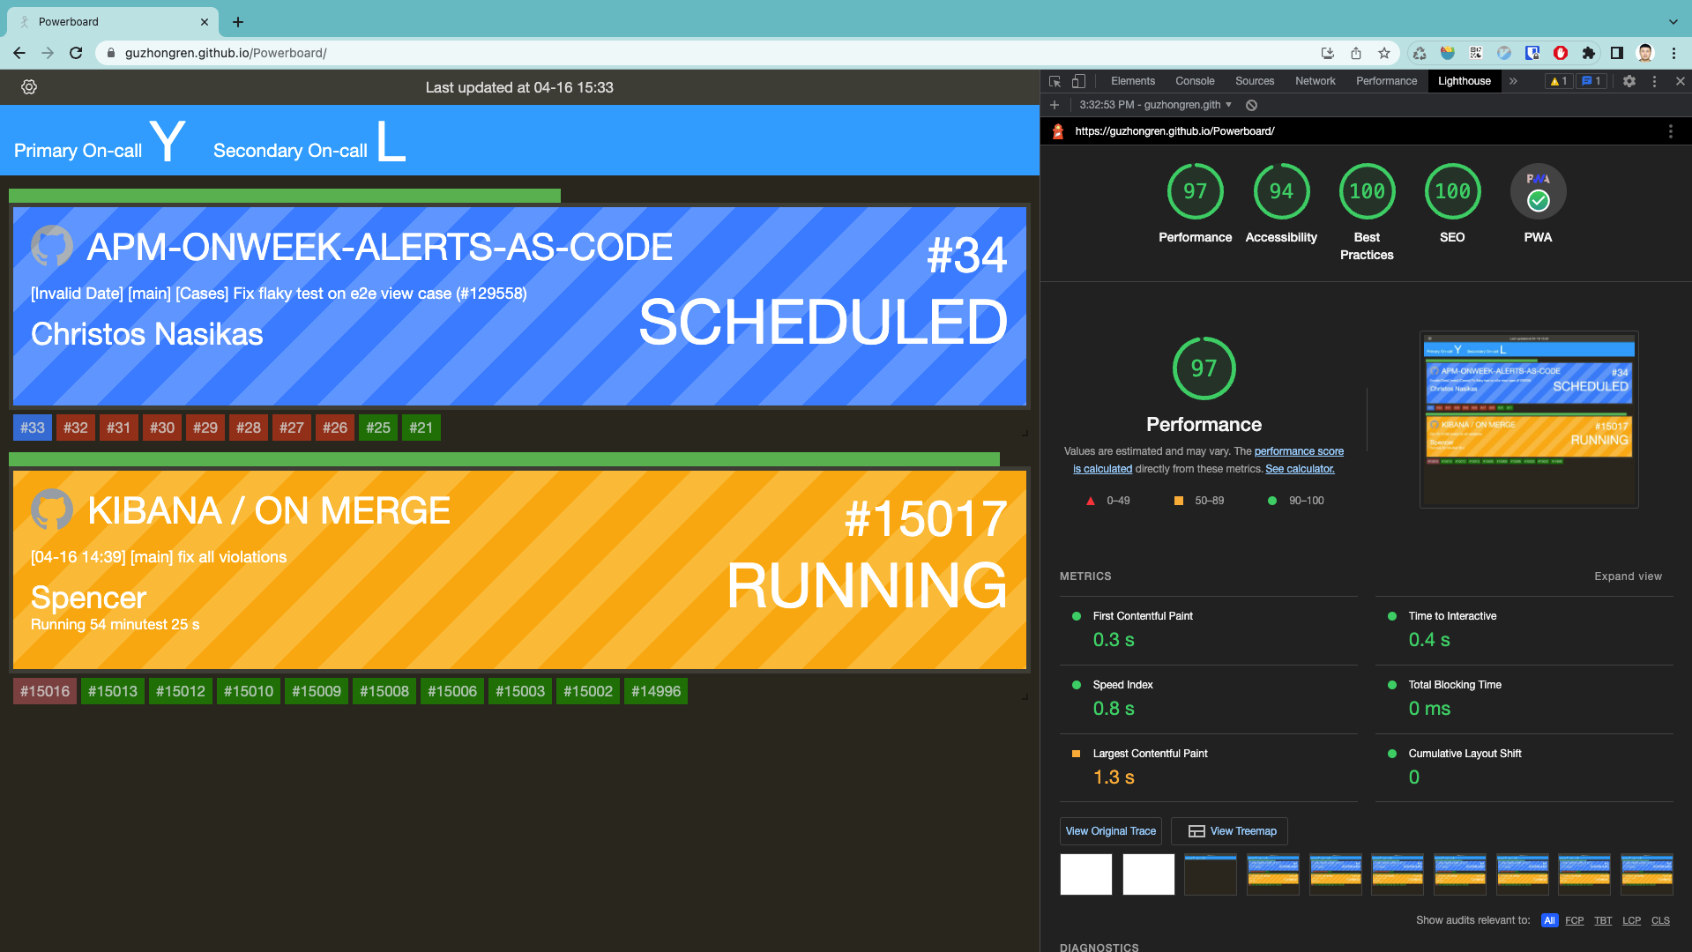Image resolution: width=1692 pixels, height=952 pixels.
Task: Install the Powerboard app icon in address bar
Action: click(x=1328, y=53)
